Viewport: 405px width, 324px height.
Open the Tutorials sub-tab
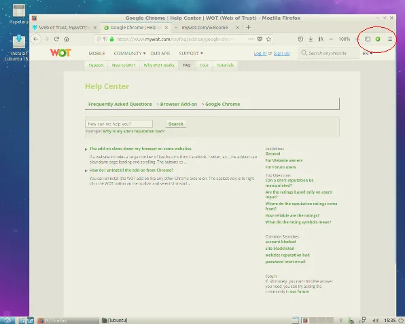pyautogui.click(x=225, y=65)
